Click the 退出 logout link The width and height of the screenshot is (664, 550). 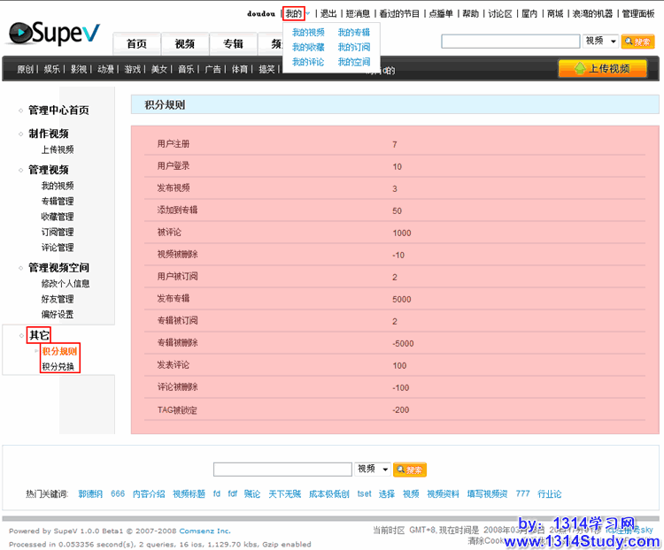click(328, 13)
